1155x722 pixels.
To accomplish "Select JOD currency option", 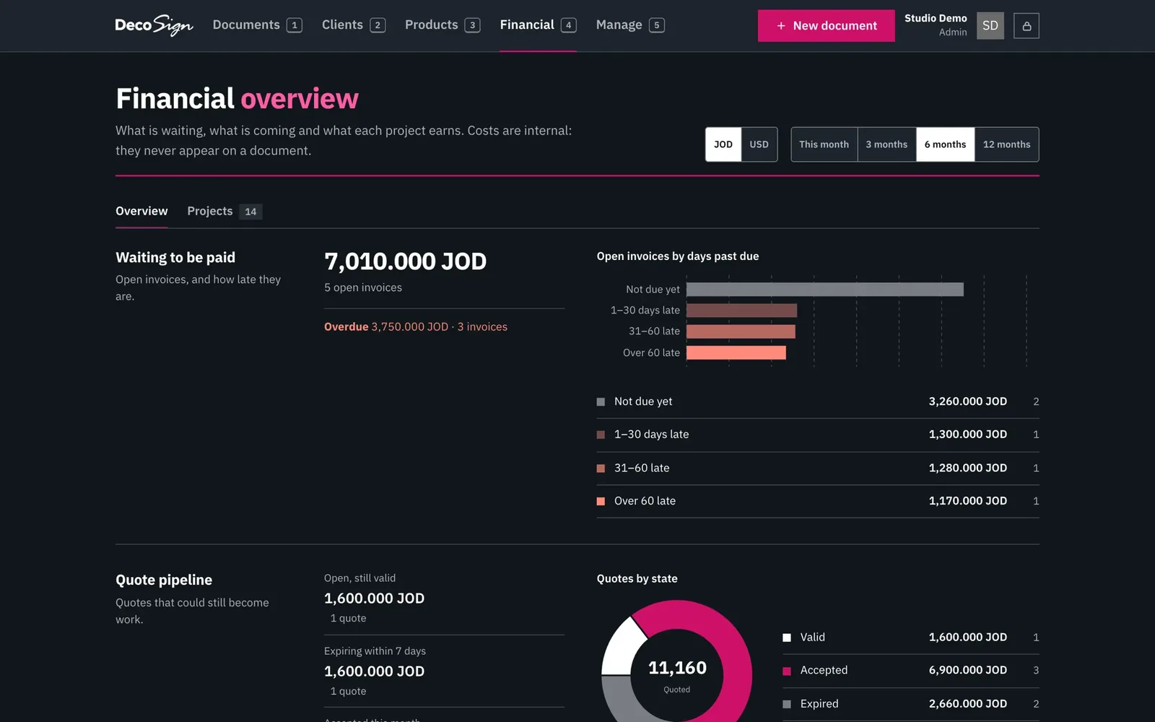I will pos(723,144).
